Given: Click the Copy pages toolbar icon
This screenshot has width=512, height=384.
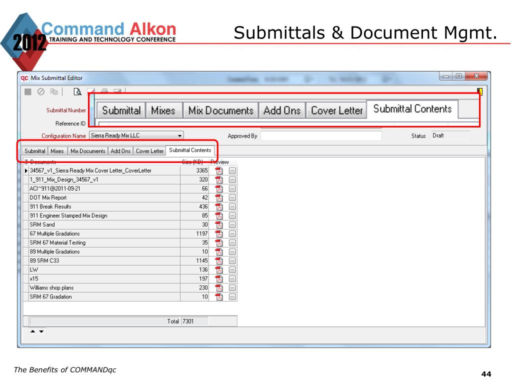Looking at the screenshot, I should (54, 92).
